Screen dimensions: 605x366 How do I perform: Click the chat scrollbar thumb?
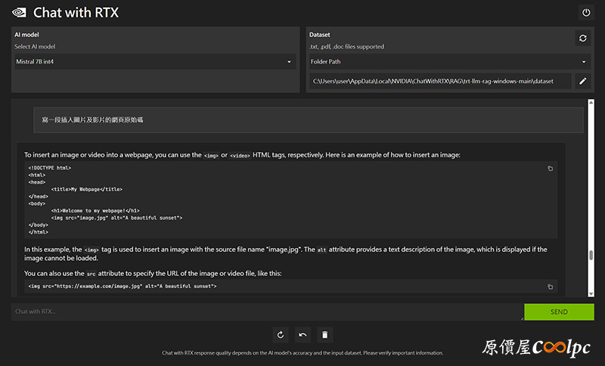pos(591,256)
